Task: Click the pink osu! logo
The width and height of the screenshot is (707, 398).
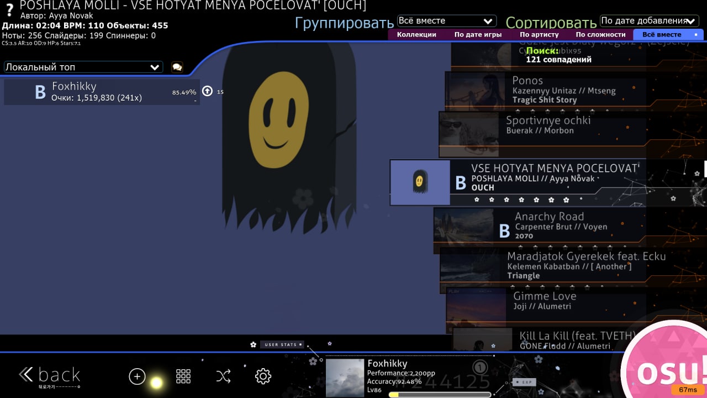Action: tap(668, 368)
